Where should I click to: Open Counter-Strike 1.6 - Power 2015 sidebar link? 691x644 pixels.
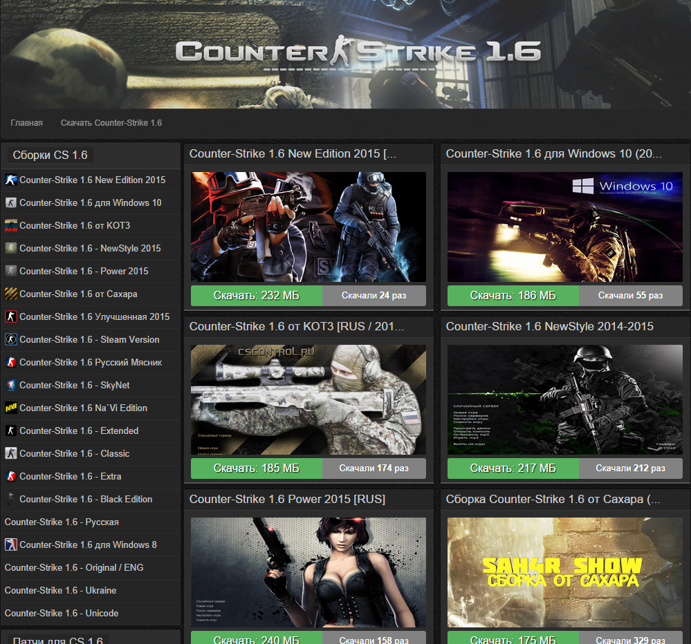[x=84, y=271]
